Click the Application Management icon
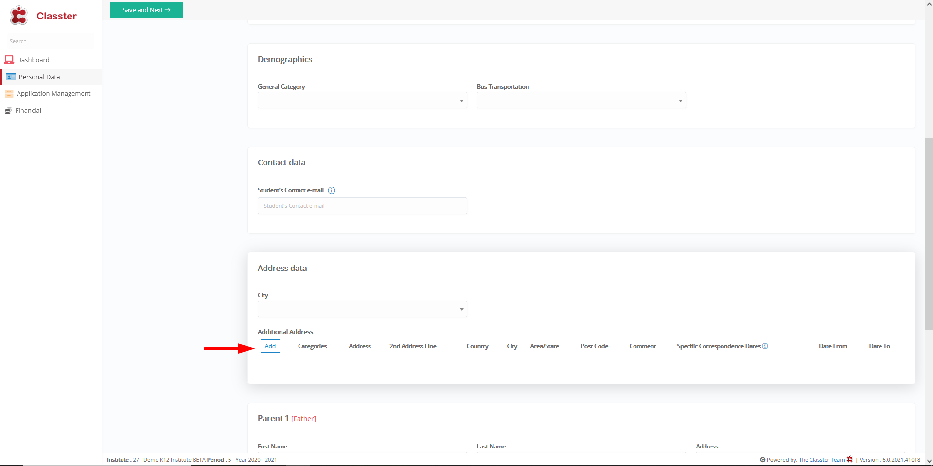This screenshot has height=466, width=933. (9, 93)
